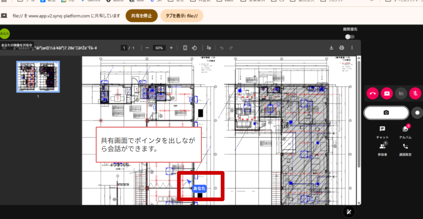The width and height of the screenshot is (423, 219).
Task: Open the チャット panel
Action: (382, 132)
